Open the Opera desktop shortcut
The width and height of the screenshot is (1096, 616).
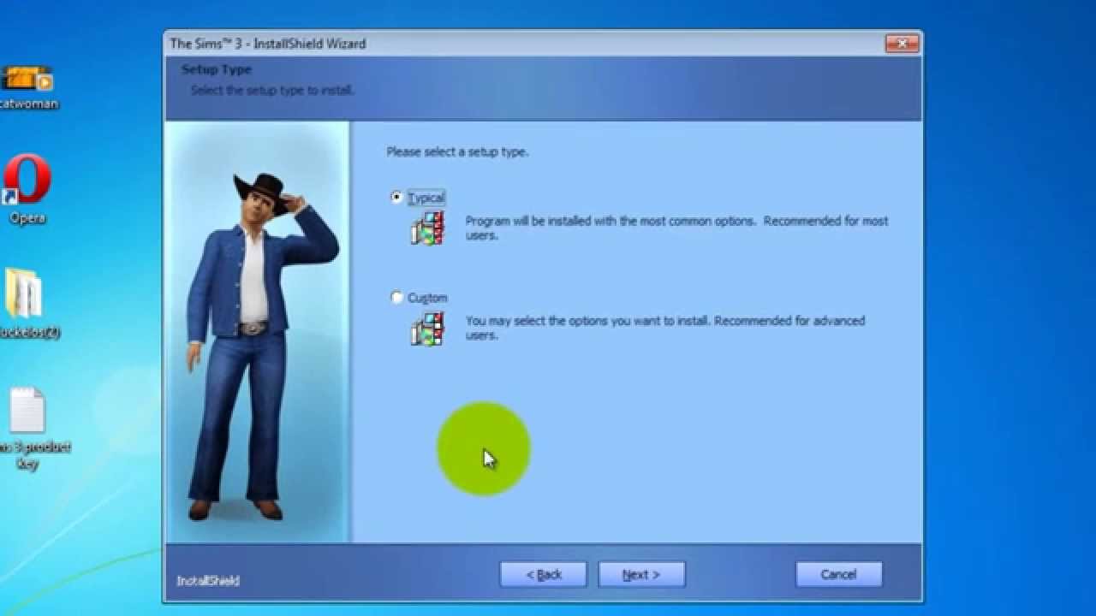point(27,189)
